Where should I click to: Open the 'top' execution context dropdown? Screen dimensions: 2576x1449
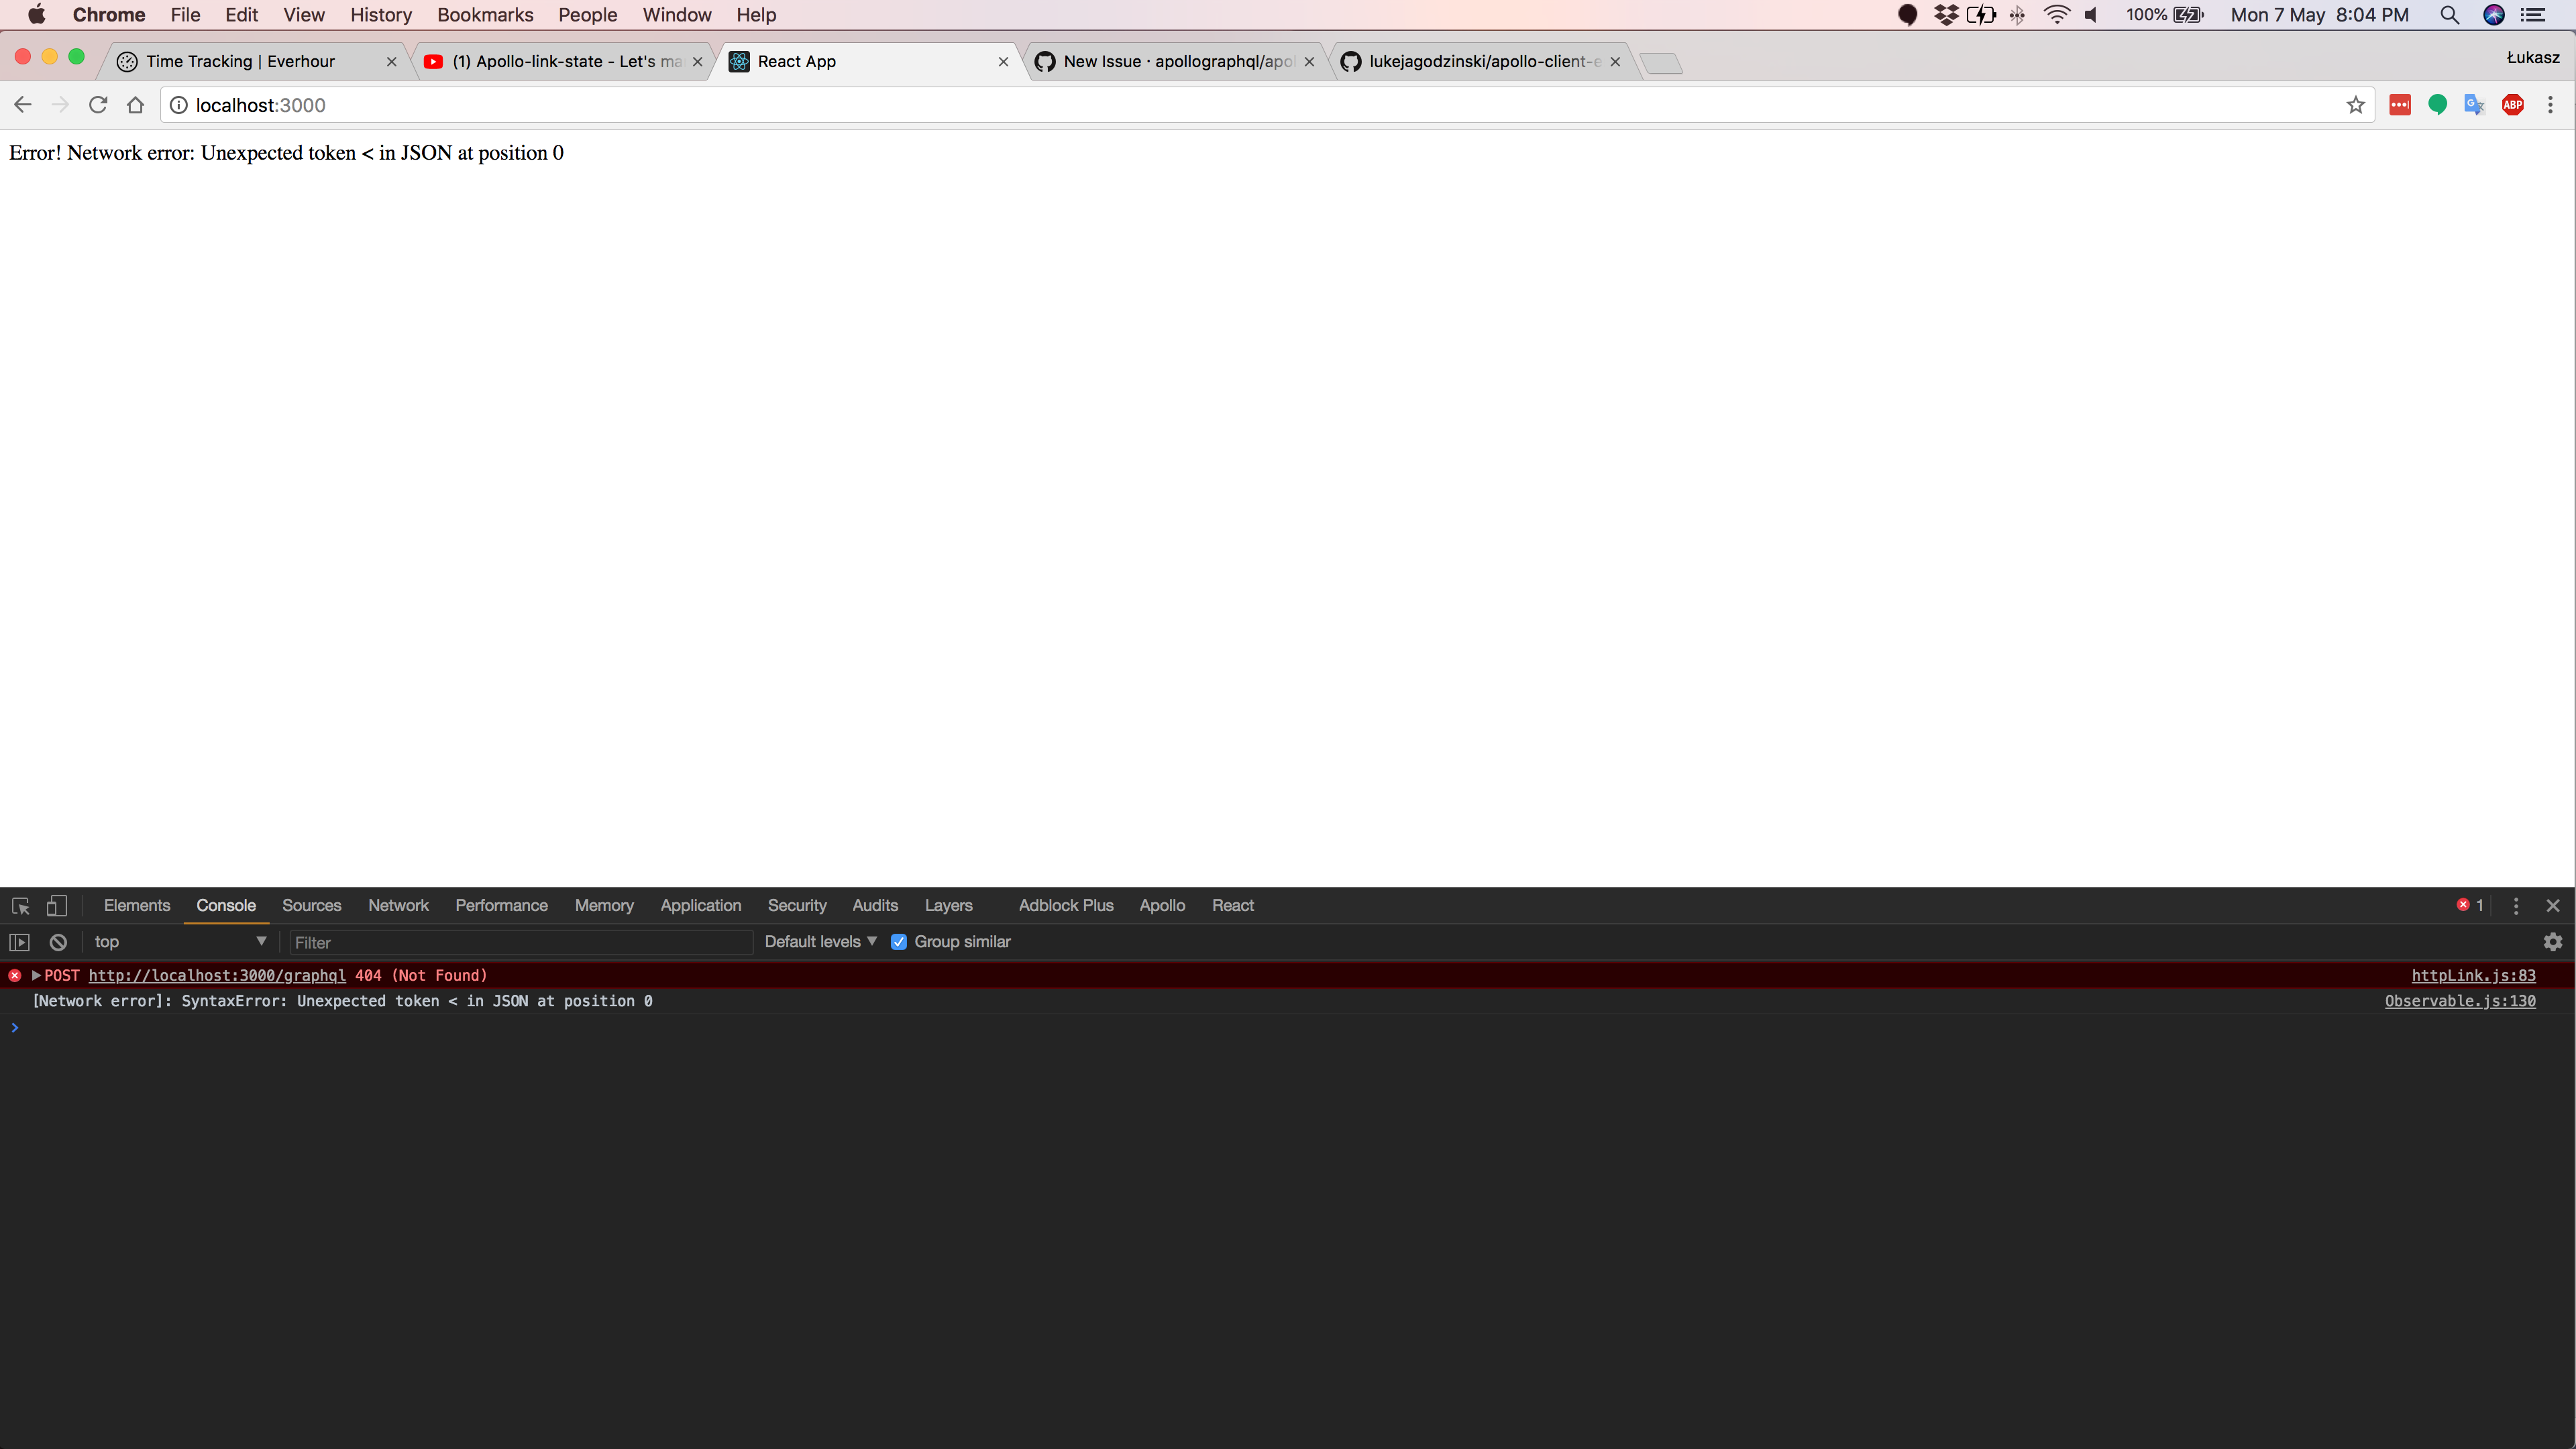(x=180, y=941)
